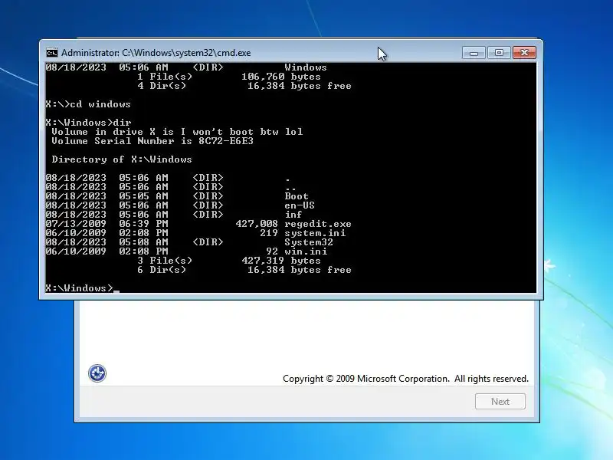Click the Ease of Access icon in the setup window
This screenshot has width=613, height=460.
click(97, 373)
